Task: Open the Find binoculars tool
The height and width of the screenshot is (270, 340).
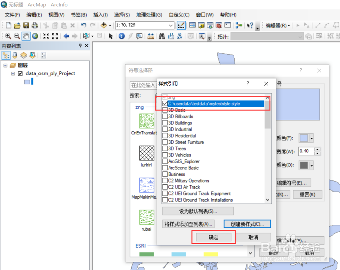Action: (162, 36)
